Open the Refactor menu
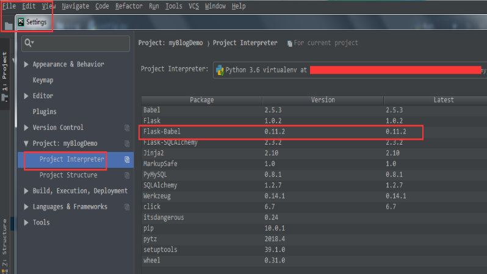The width and height of the screenshot is (487, 274). (x=129, y=6)
